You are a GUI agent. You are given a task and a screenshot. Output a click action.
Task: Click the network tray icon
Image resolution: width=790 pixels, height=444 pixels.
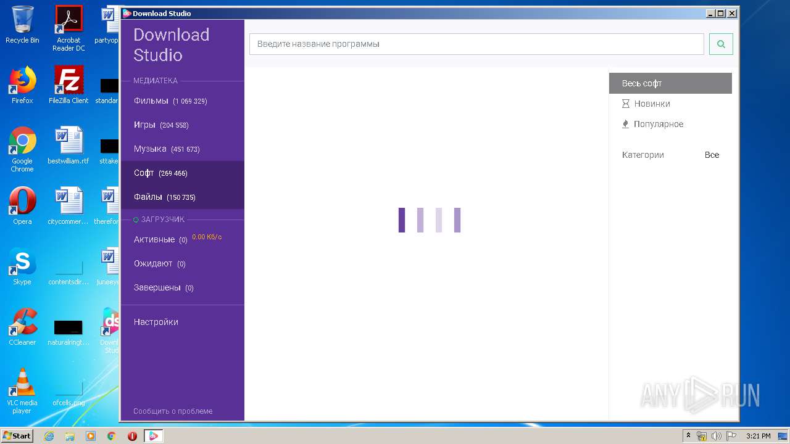click(702, 436)
